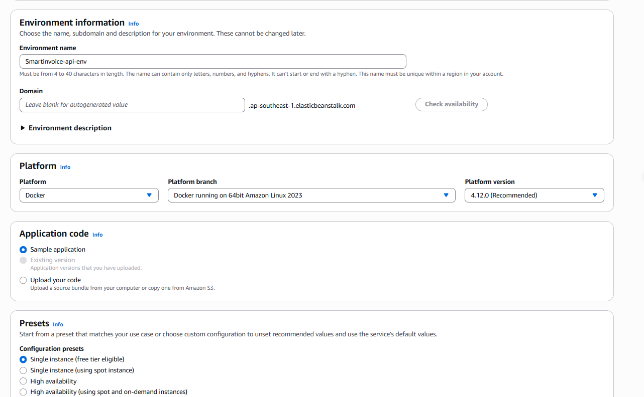The width and height of the screenshot is (644, 397).
Task: Open Info link next to Platform heading
Action: tap(65, 167)
